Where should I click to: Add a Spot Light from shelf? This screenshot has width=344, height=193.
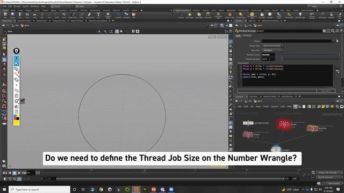click(199, 15)
